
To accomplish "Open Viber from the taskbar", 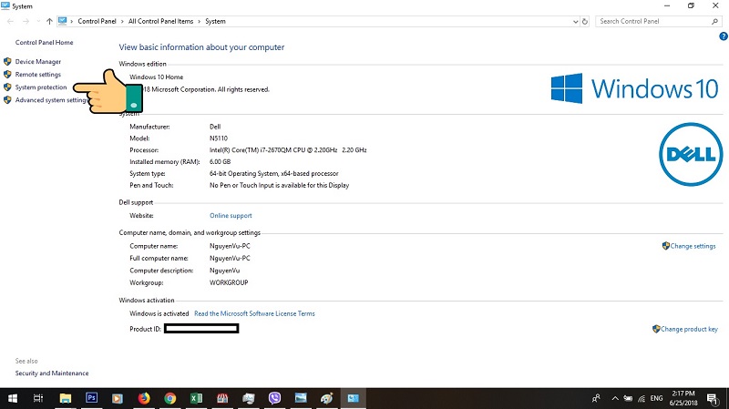I will 274,398.
